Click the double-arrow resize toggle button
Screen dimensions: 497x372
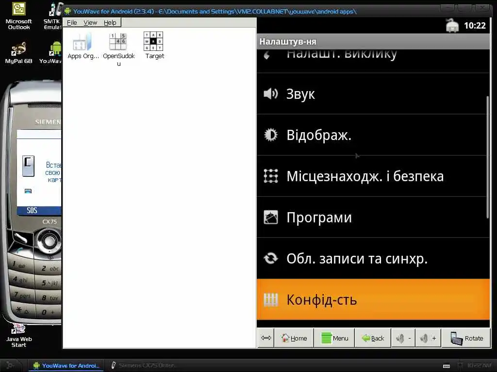265,338
